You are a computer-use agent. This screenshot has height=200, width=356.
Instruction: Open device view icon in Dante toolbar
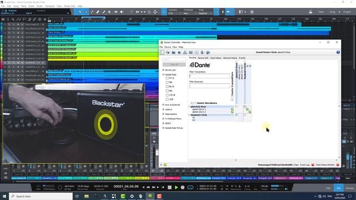point(191,52)
